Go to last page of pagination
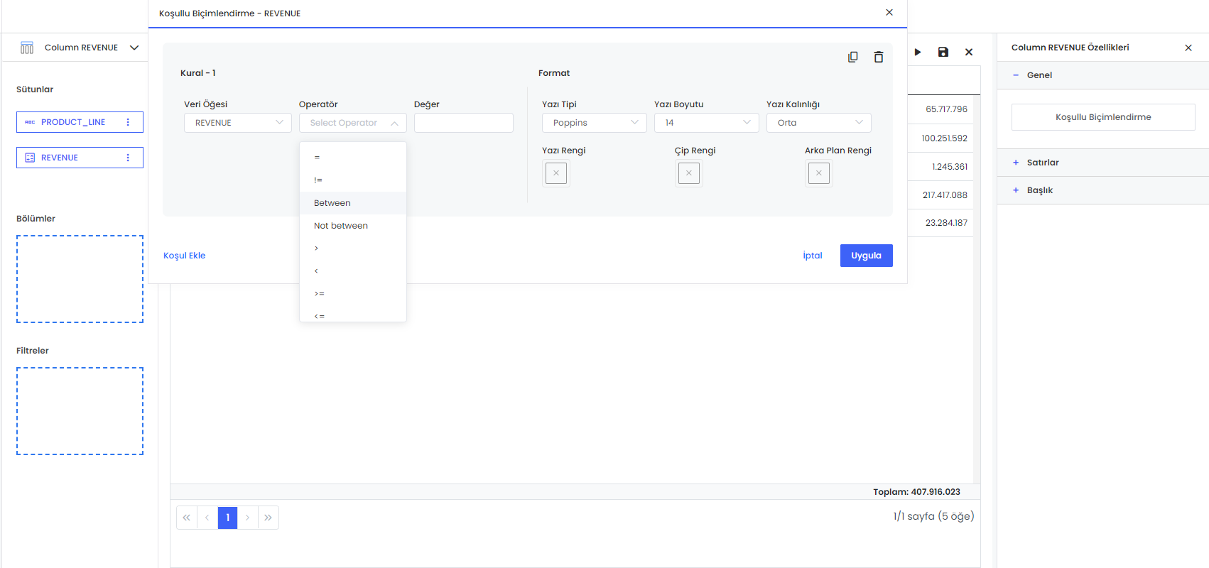Viewport: 1209px width, 568px height. click(x=268, y=518)
